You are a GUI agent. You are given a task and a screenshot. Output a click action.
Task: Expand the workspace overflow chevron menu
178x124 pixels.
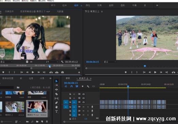coord(157,5)
